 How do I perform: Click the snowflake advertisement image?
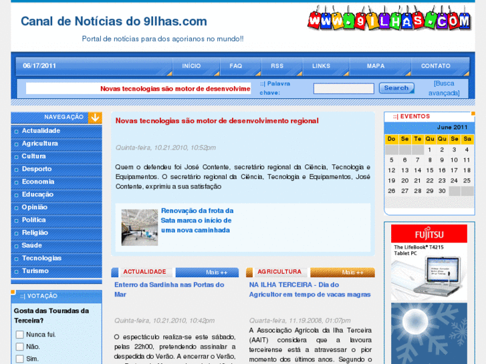click(x=429, y=333)
